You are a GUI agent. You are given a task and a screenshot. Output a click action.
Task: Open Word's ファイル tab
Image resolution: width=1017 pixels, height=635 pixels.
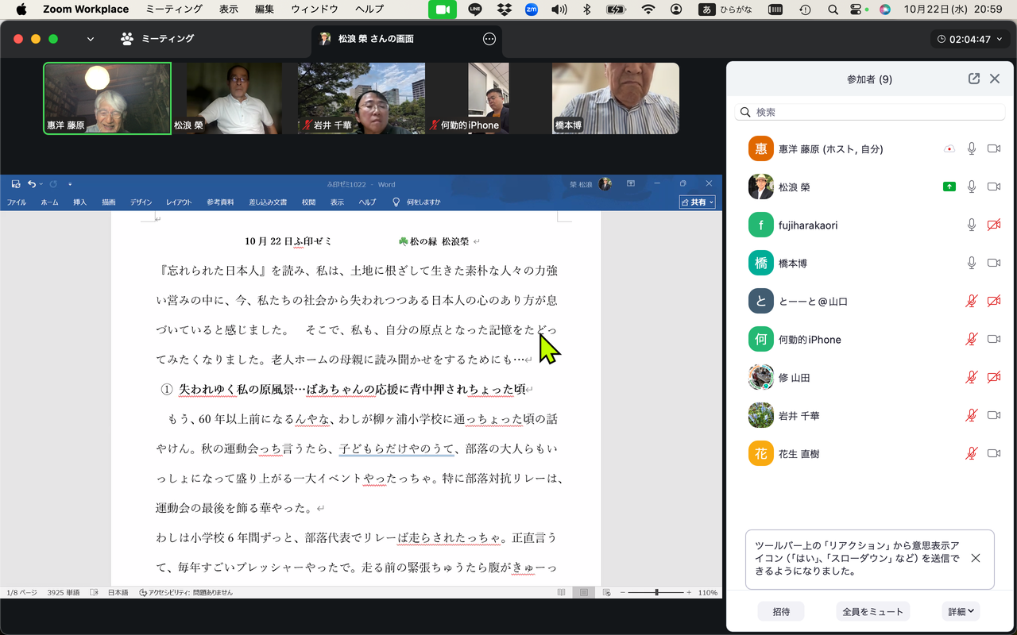(17, 202)
